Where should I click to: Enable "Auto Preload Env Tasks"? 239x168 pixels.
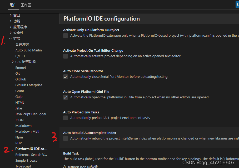pos(65,118)
